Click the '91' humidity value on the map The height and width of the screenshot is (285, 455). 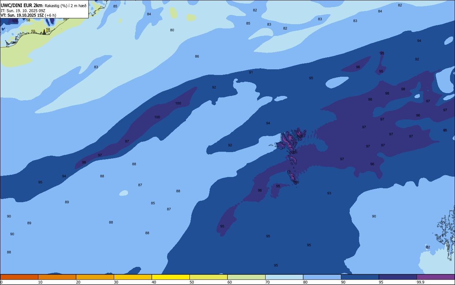(251, 72)
